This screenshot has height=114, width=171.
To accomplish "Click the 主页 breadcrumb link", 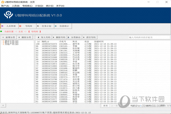I will 21,31.
